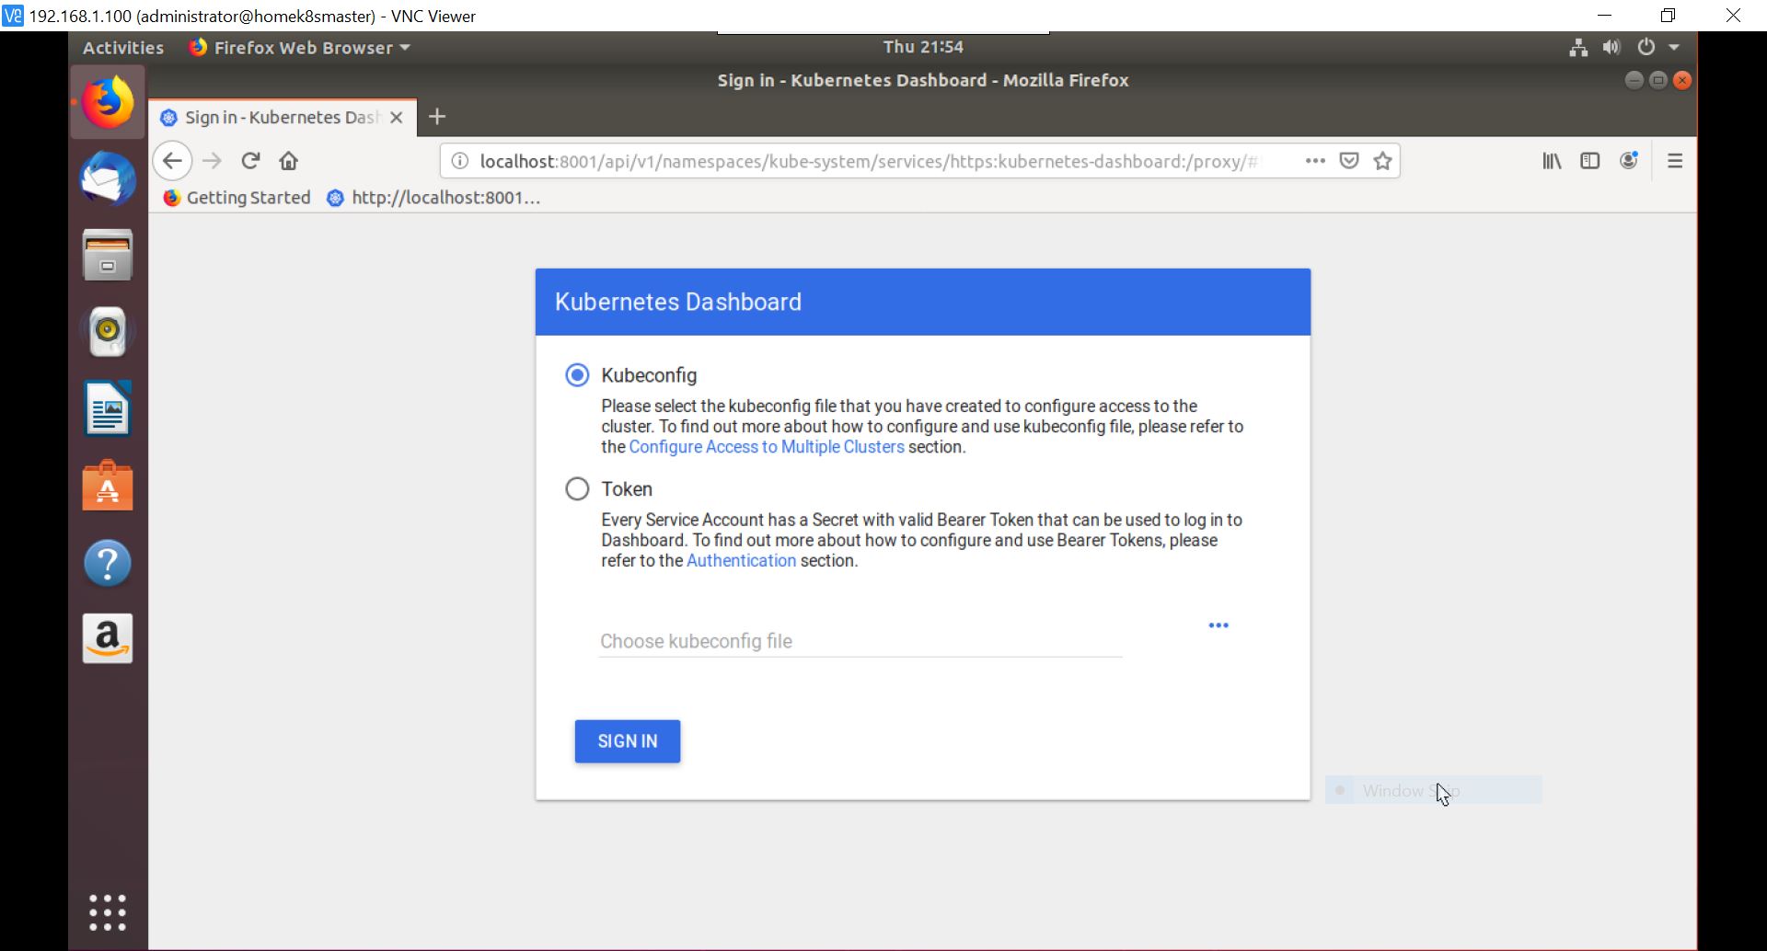This screenshot has height=951, width=1767.
Task: Open clock Thu 21:54 calendar menu
Action: pyautogui.click(x=923, y=47)
